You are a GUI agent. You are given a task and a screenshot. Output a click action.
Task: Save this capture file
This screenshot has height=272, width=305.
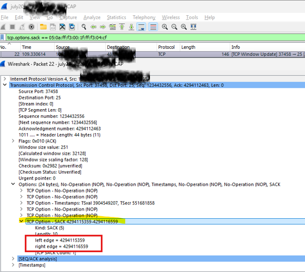coord(53,27)
